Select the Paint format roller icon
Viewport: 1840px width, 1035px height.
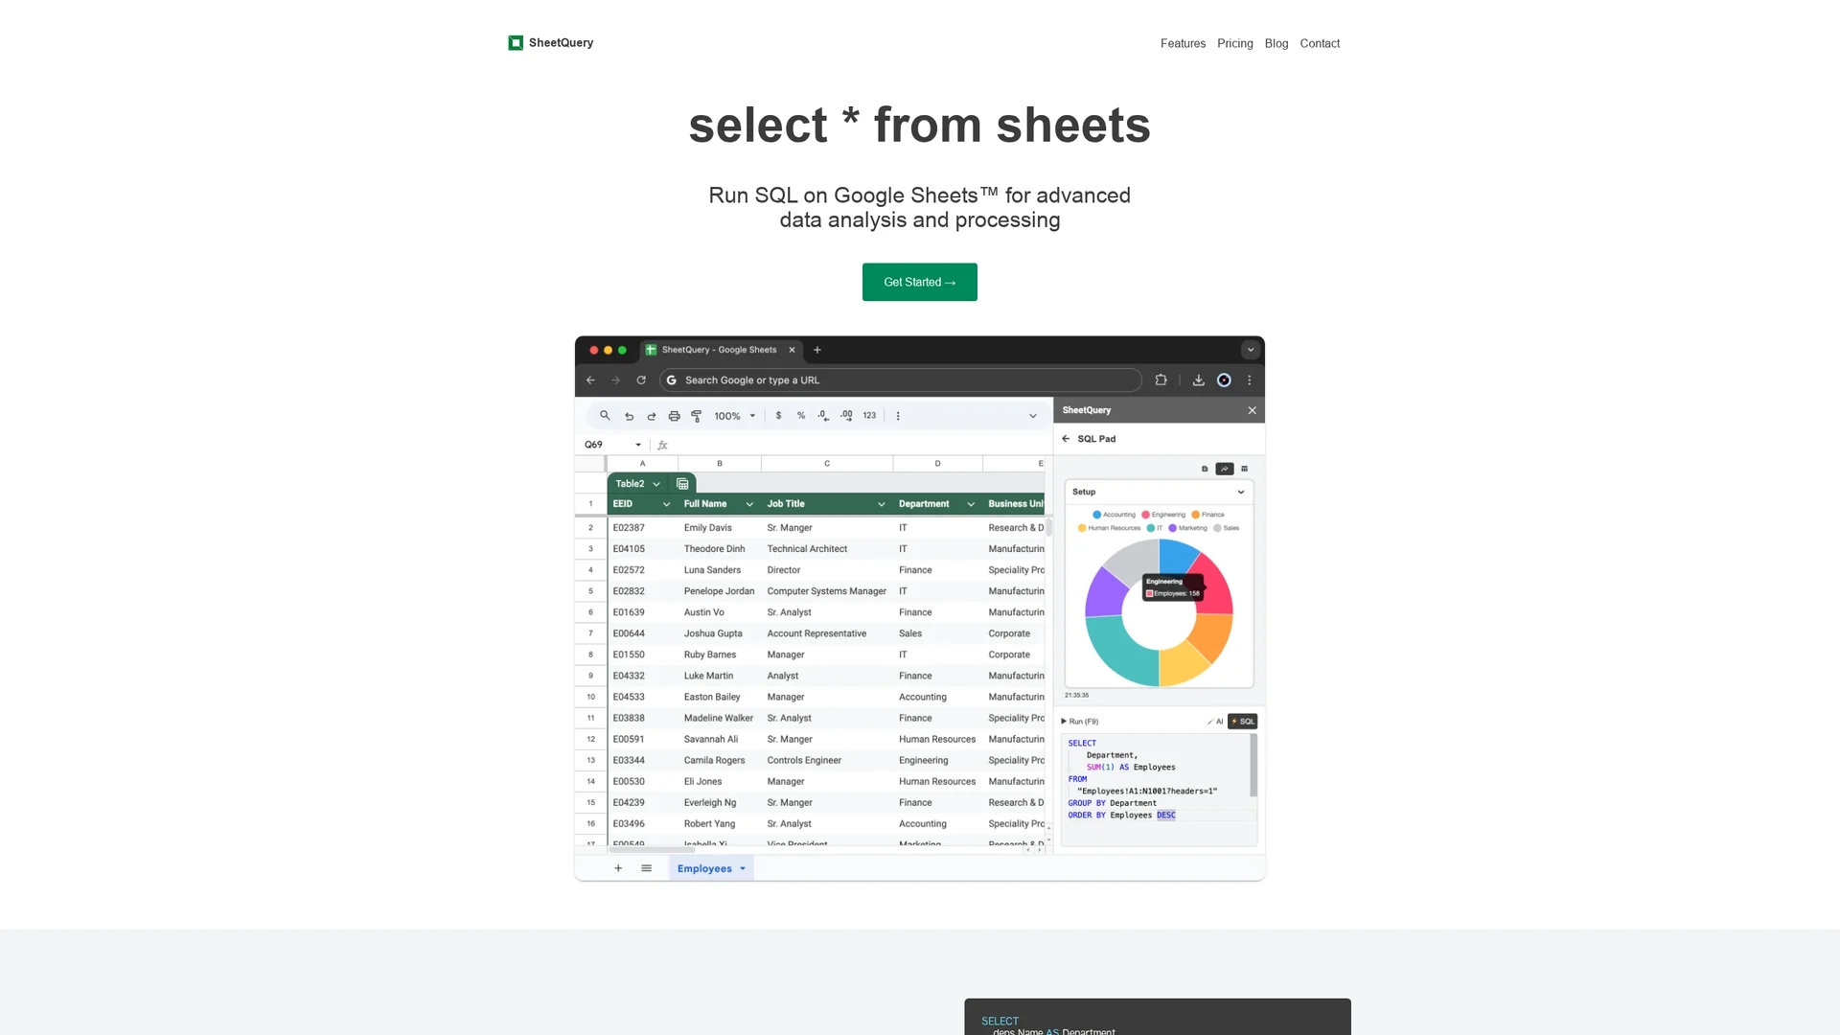[x=697, y=416]
